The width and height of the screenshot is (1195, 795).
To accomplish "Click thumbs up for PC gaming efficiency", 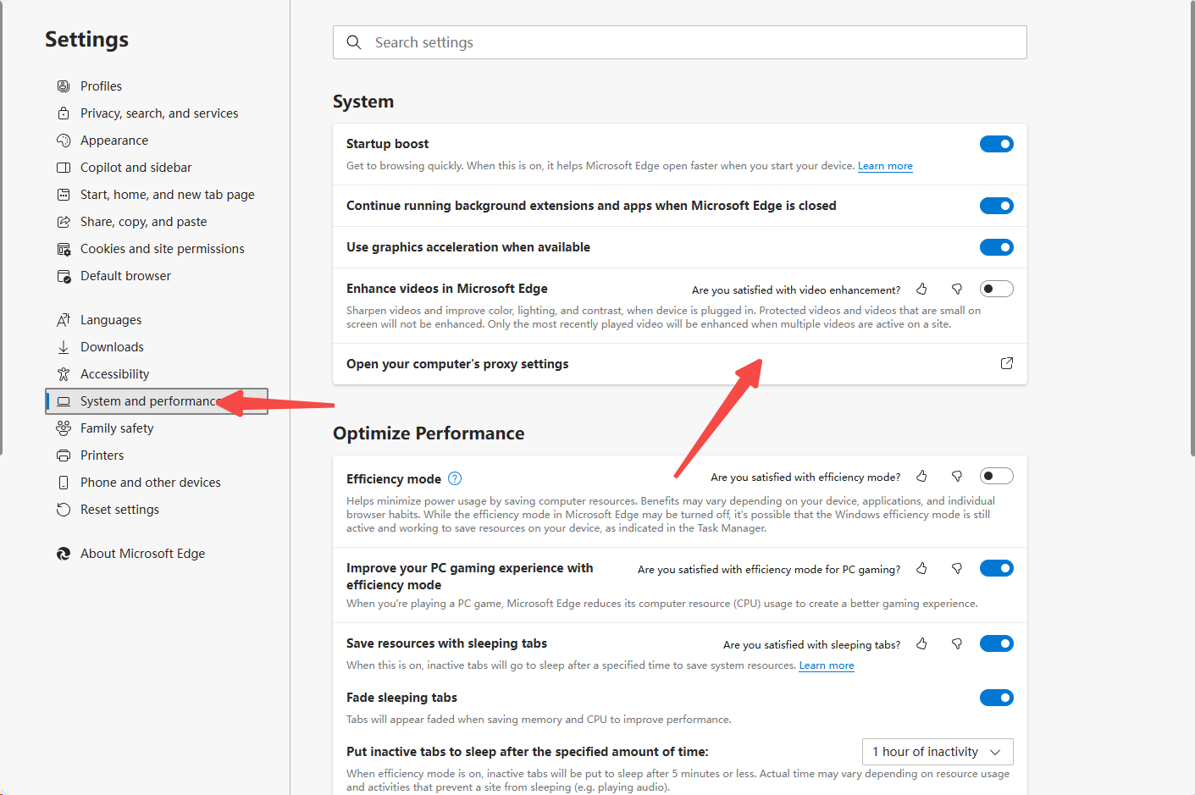I will click(x=921, y=569).
